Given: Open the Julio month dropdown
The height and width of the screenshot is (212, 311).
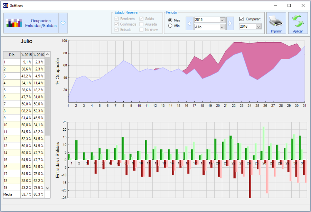Looking at the screenshot, I should (222, 27).
